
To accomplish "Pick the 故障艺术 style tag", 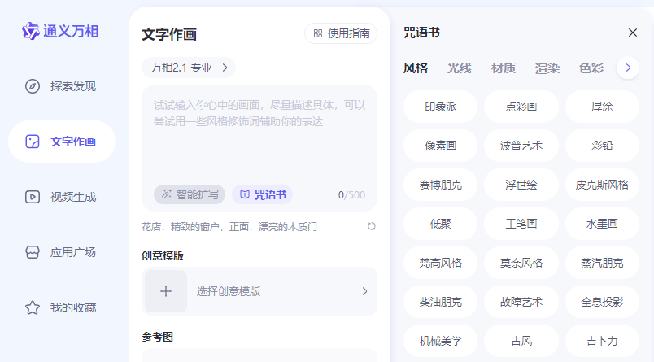I will [x=521, y=302].
